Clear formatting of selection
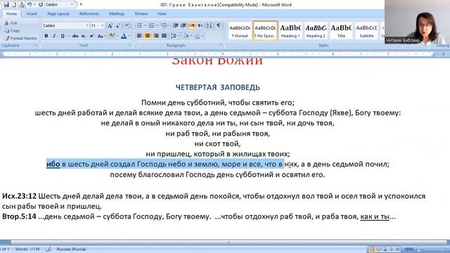 [127, 26]
